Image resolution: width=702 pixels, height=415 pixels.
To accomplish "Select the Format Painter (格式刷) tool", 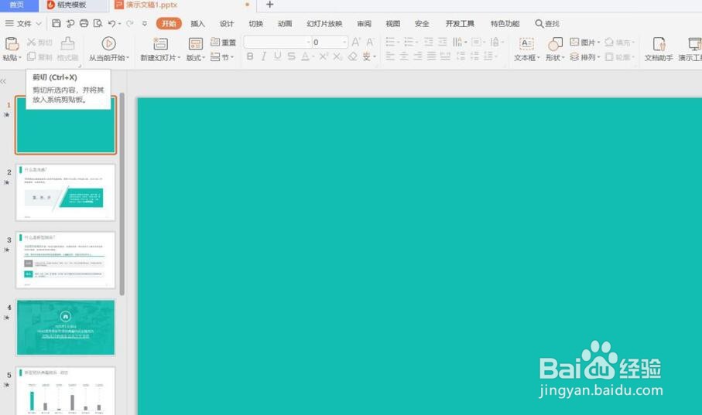I will click(67, 49).
